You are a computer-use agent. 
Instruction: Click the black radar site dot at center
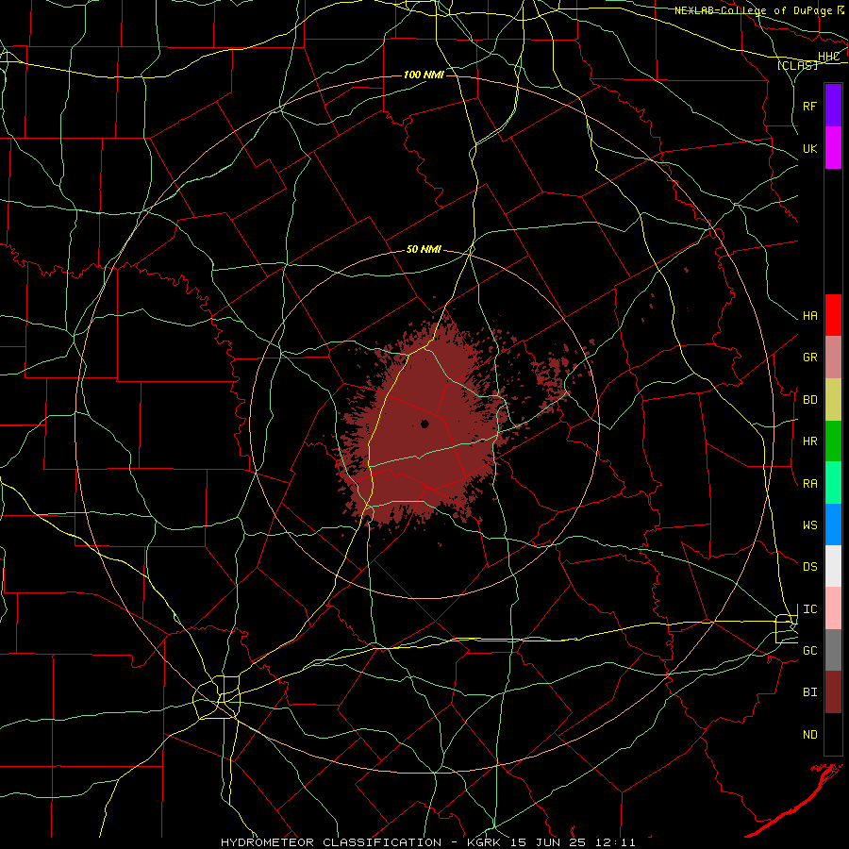425,424
